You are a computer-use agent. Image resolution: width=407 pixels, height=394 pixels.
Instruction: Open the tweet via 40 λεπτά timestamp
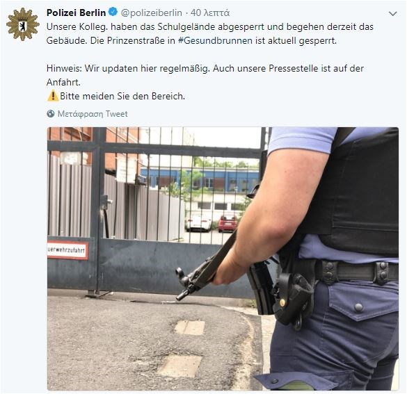210,13
